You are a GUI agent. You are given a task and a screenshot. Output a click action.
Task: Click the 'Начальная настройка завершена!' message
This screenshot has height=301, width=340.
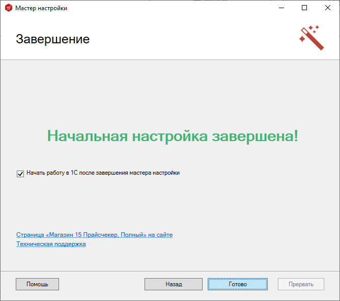(173, 136)
